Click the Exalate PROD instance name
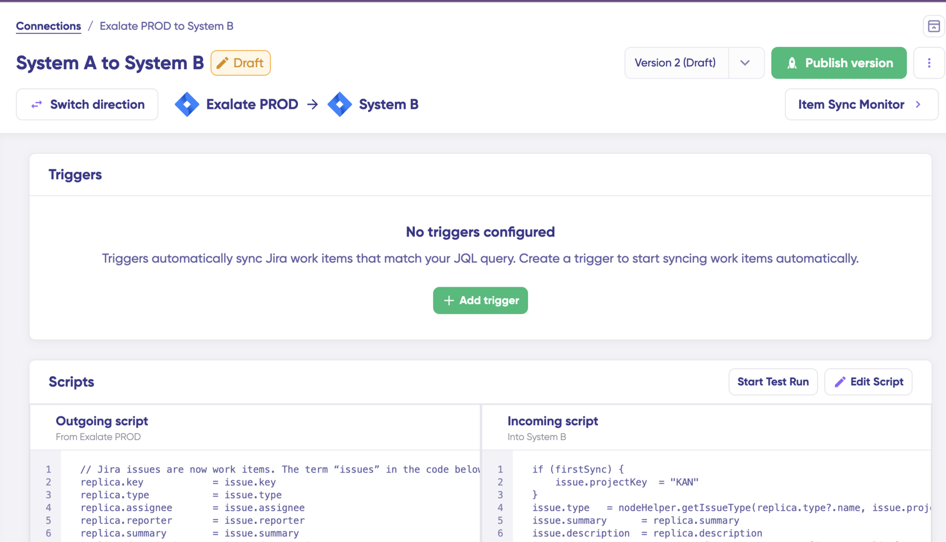This screenshot has height=542, width=946. coord(252,105)
